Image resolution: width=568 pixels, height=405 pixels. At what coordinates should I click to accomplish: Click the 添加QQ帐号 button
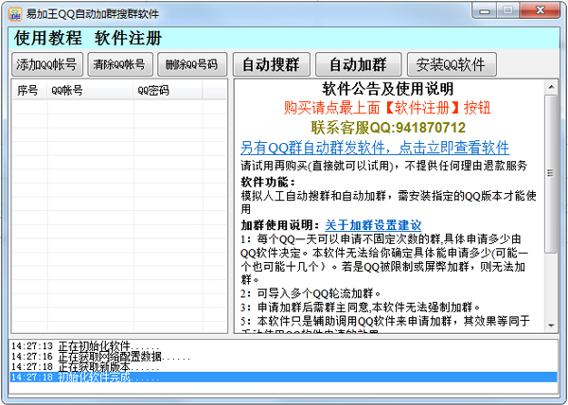(x=48, y=64)
